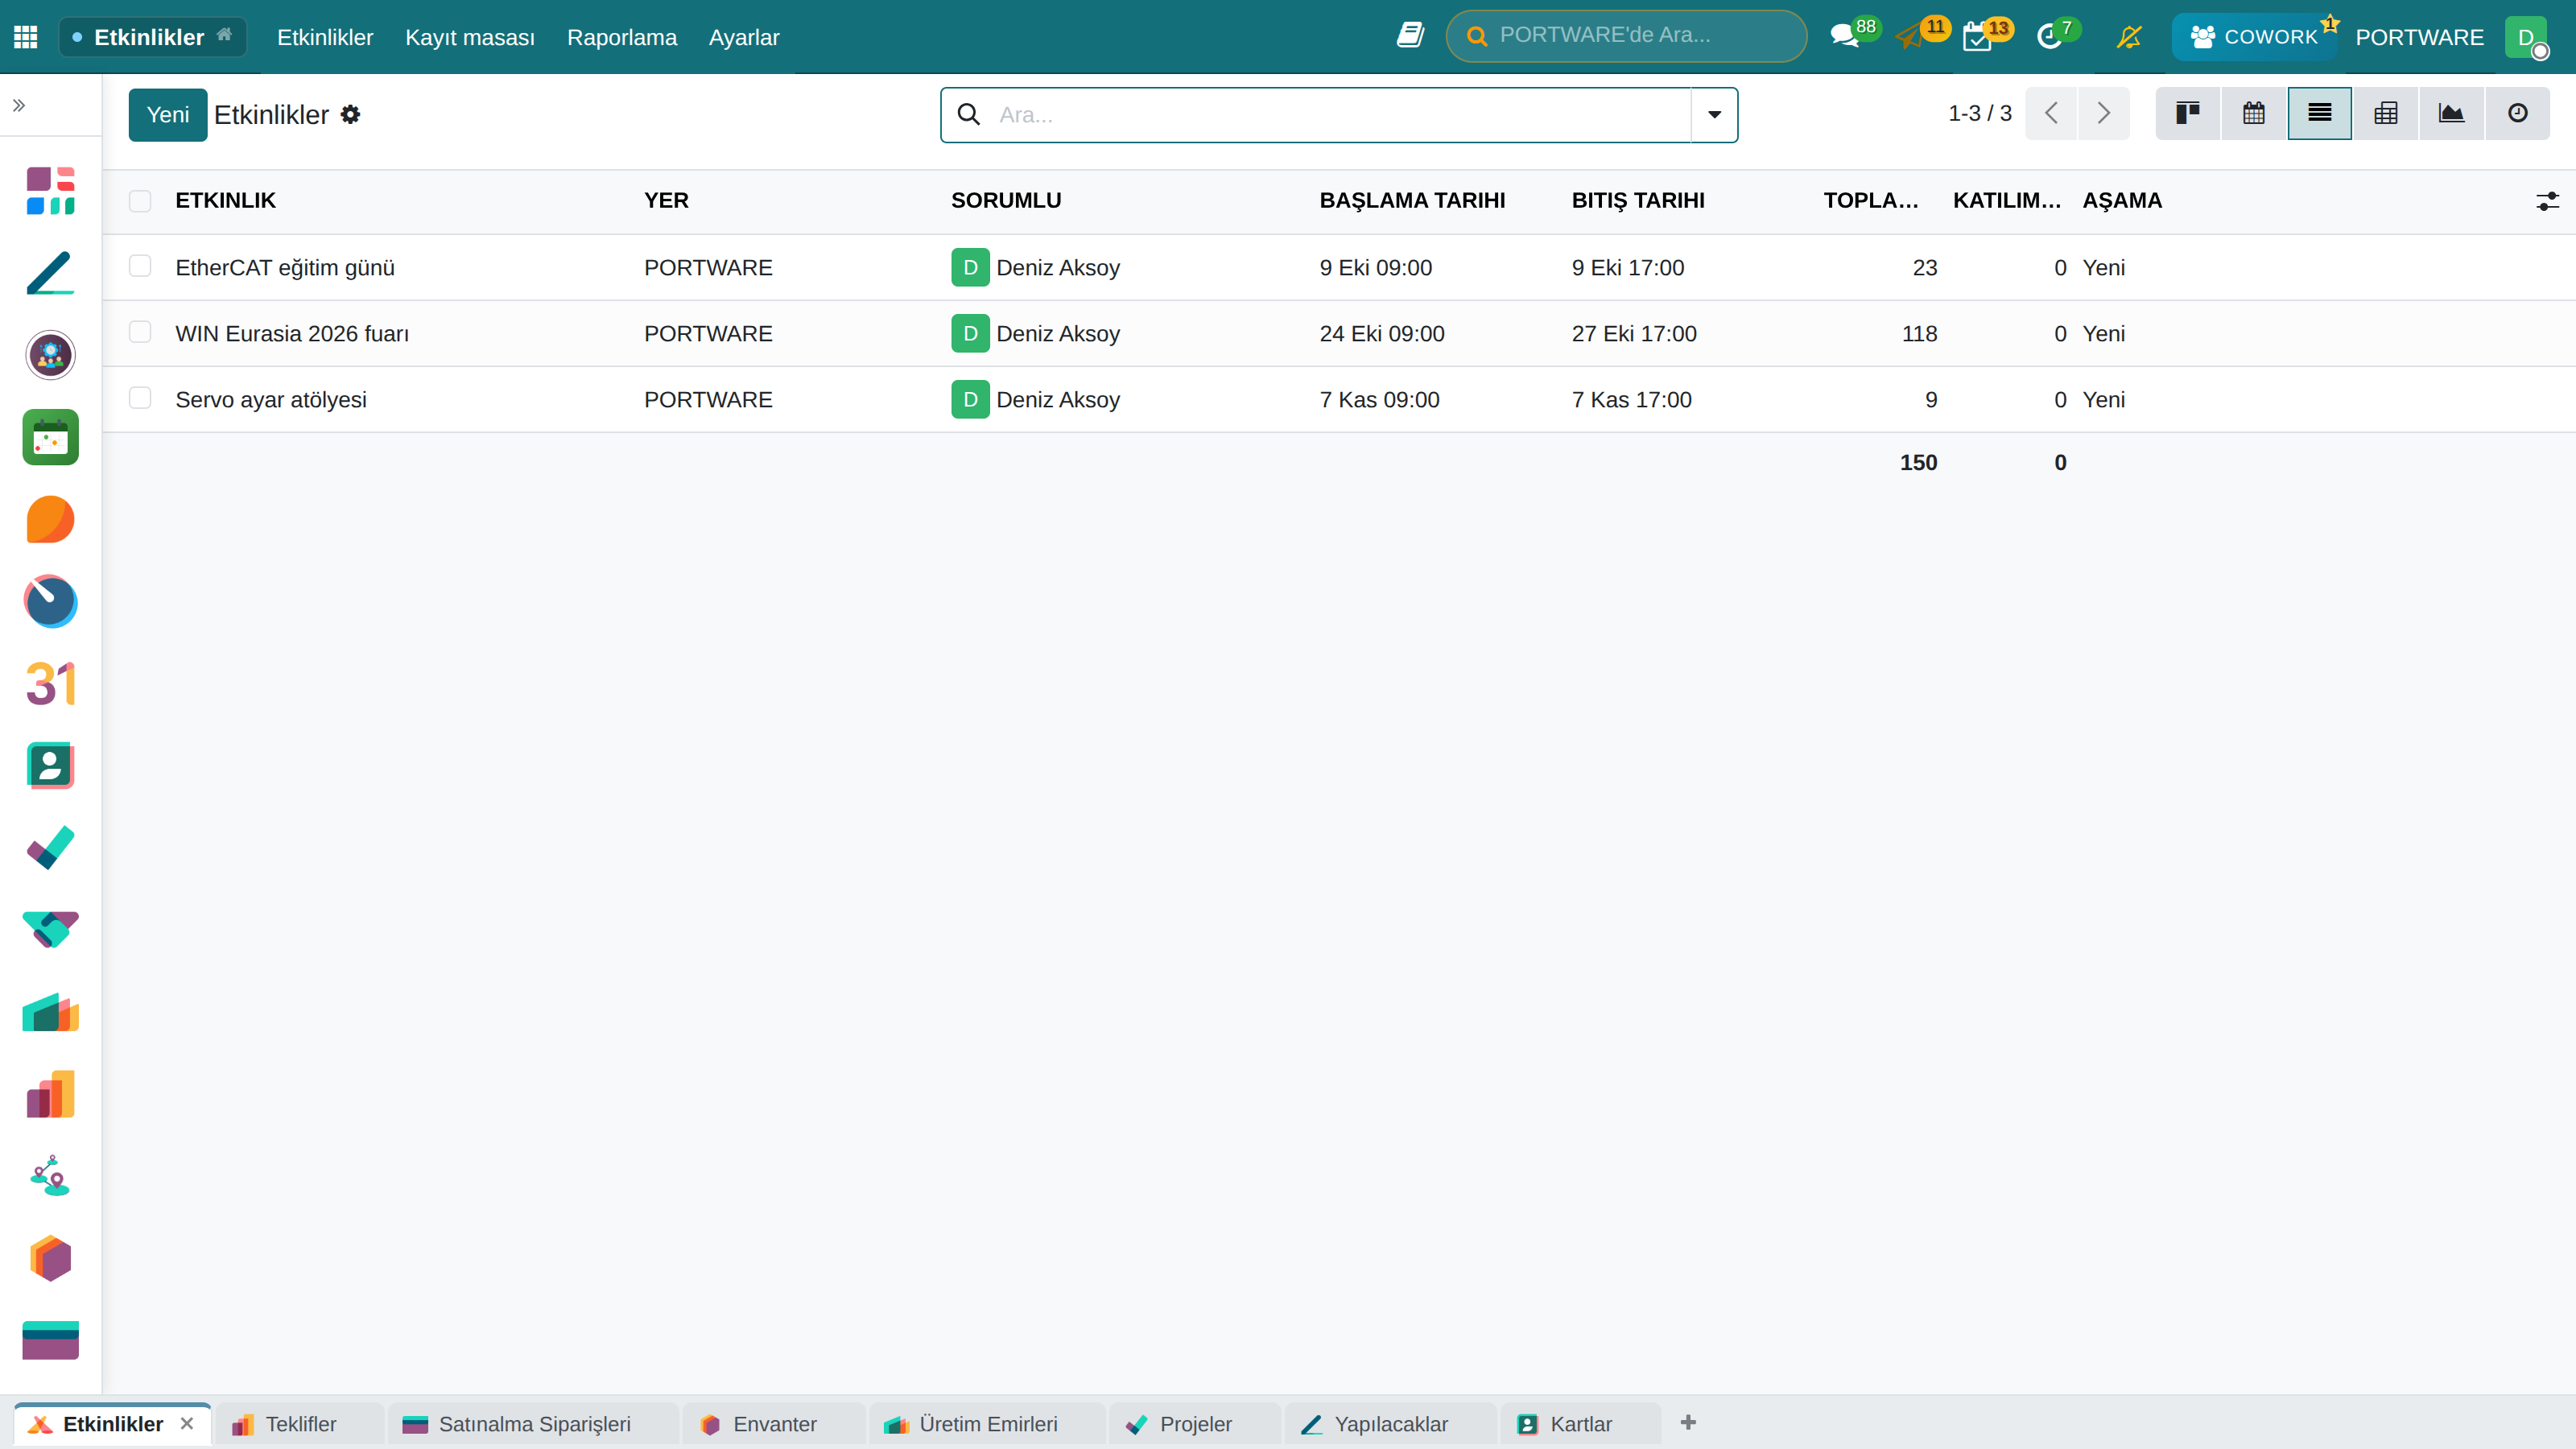The height and width of the screenshot is (1449, 2576).
Task: Switch to Graph chart view
Action: click(2451, 113)
